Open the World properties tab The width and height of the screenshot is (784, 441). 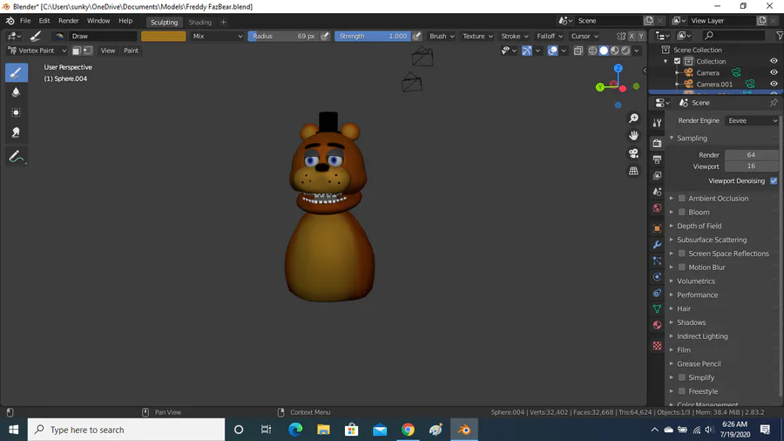tap(657, 208)
